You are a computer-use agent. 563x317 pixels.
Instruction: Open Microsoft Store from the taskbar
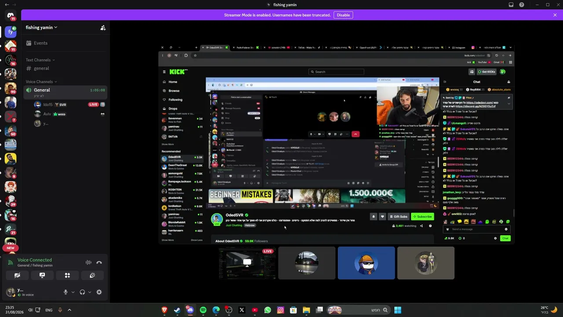pos(293,310)
